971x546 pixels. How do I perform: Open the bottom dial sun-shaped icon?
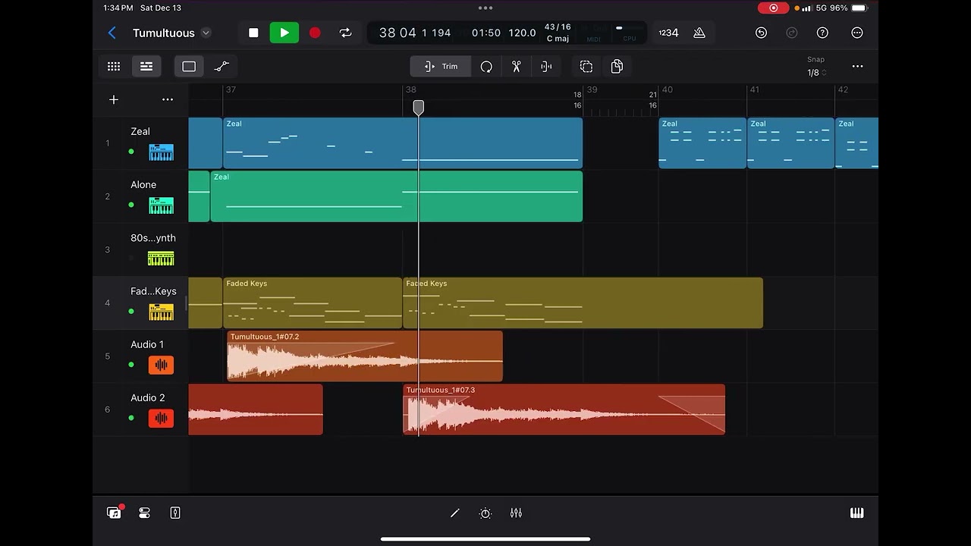coord(485,513)
